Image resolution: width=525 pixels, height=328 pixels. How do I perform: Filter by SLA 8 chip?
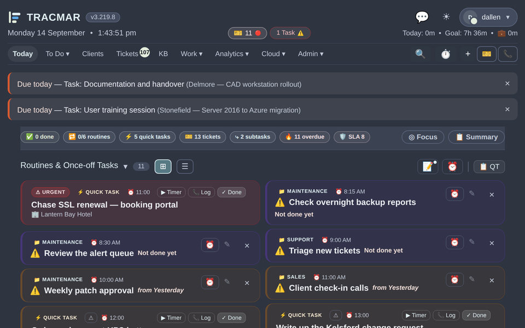(352, 137)
